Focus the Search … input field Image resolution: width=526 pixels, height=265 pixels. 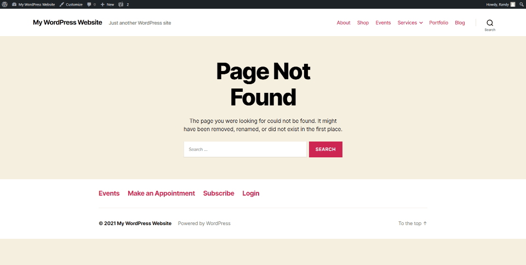point(245,149)
